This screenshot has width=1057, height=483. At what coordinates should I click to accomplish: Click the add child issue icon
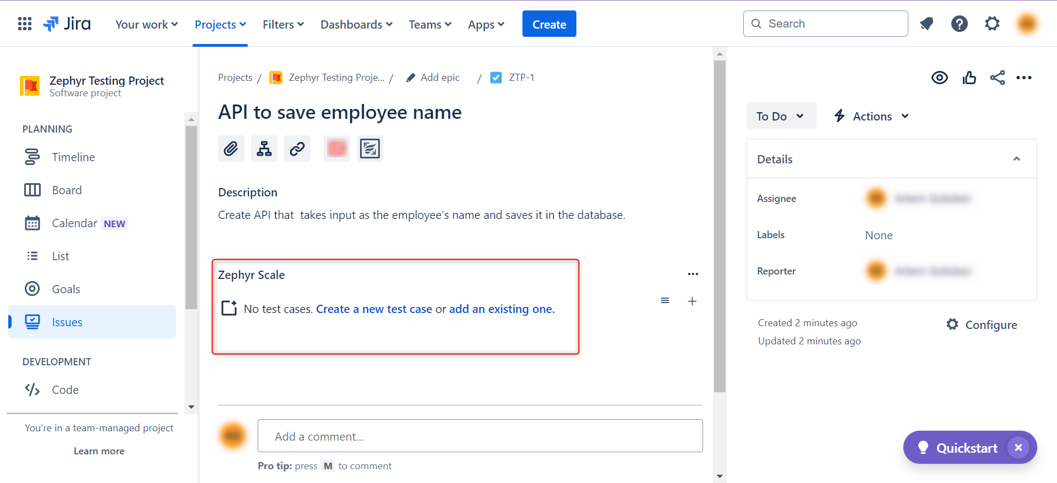[x=264, y=149]
